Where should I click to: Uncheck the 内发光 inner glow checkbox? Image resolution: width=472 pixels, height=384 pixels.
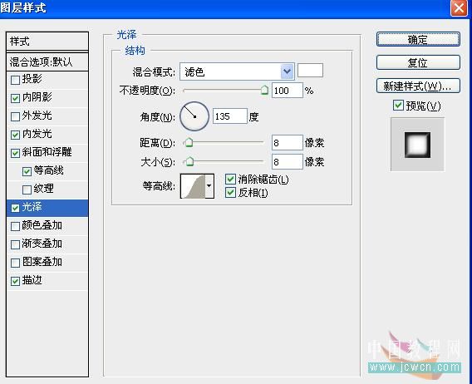point(15,135)
